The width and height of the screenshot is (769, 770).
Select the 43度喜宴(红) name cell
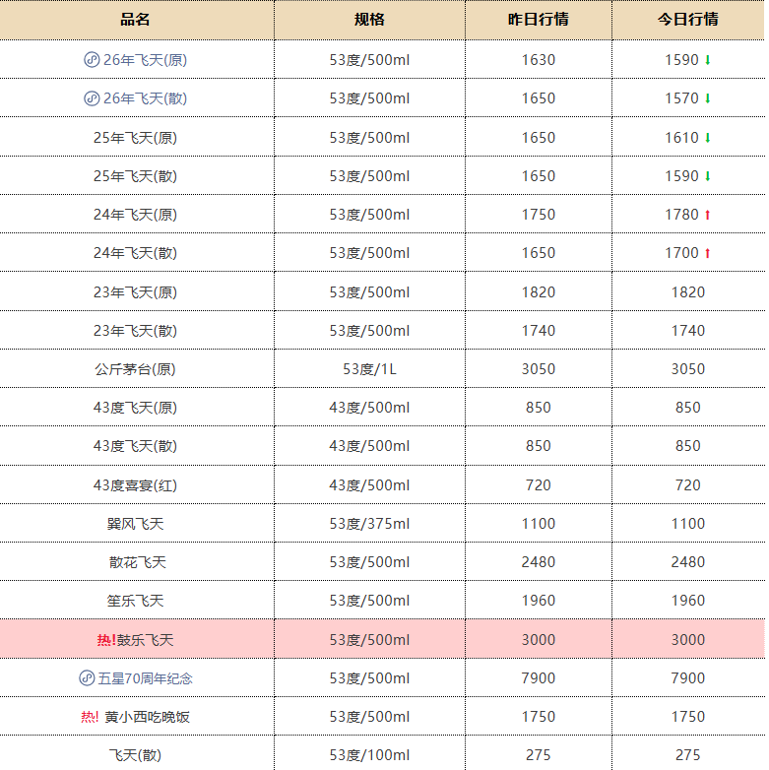(x=135, y=485)
